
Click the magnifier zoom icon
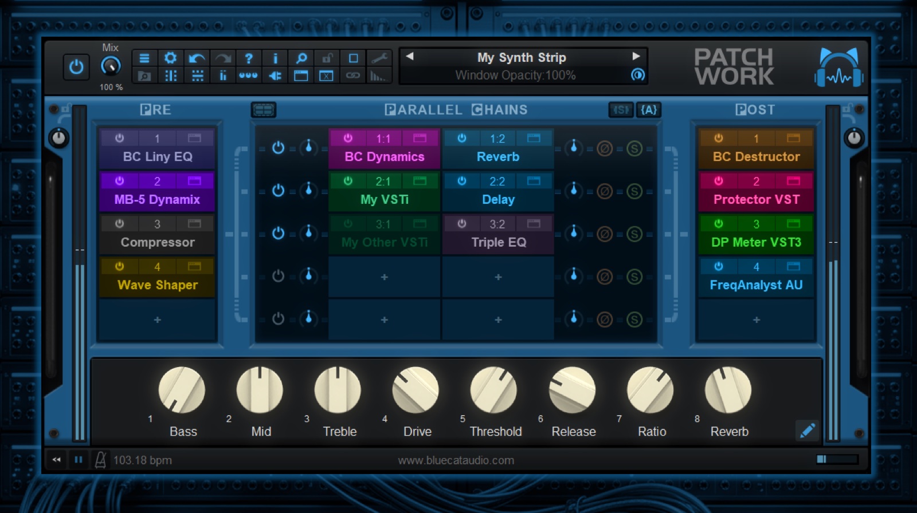(301, 58)
